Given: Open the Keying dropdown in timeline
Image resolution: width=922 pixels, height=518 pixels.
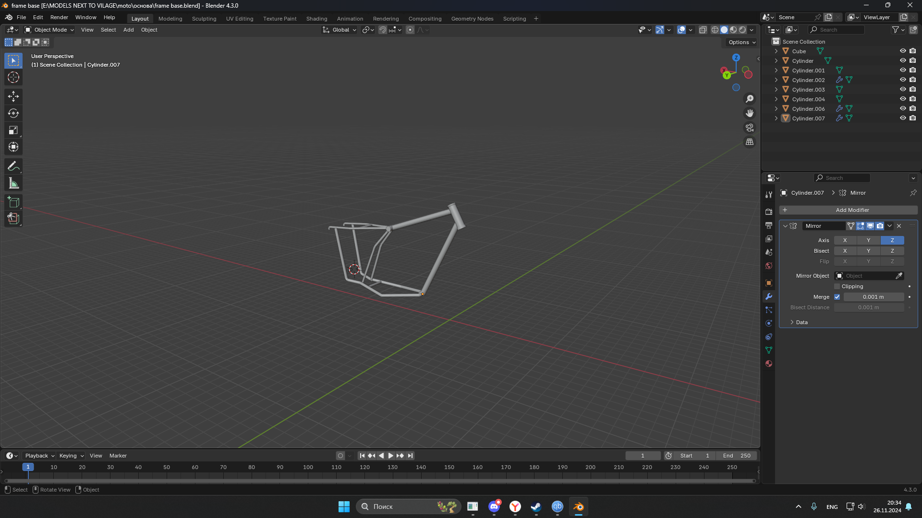Looking at the screenshot, I should point(71,456).
